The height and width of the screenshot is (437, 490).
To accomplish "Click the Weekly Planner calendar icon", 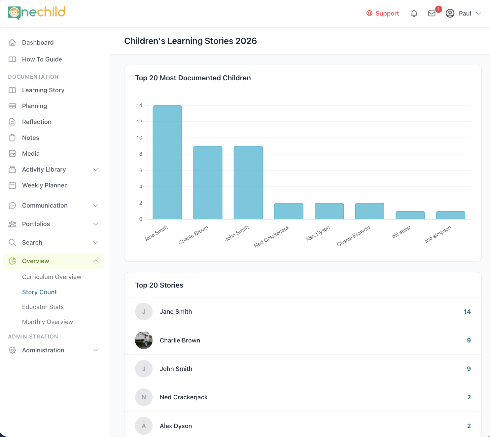I will tap(12, 185).
